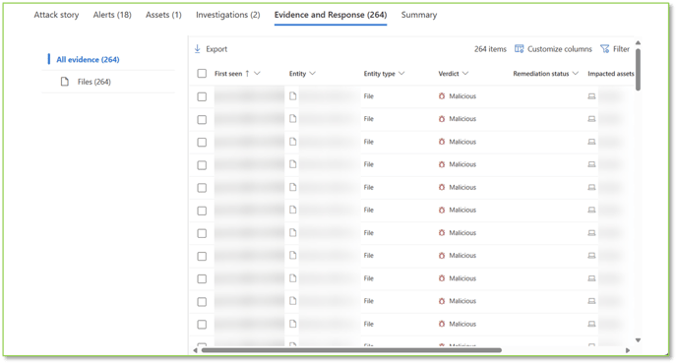Open the Remediation status column chevron
The height and width of the screenshot is (364, 677).
(575, 74)
